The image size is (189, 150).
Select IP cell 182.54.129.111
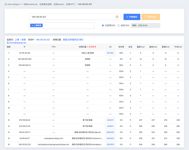click(x=25, y=132)
